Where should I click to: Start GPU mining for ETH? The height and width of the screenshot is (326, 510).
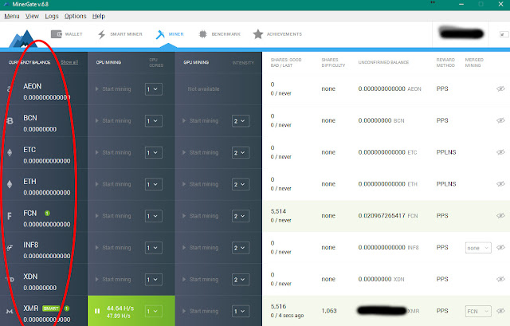(200, 184)
